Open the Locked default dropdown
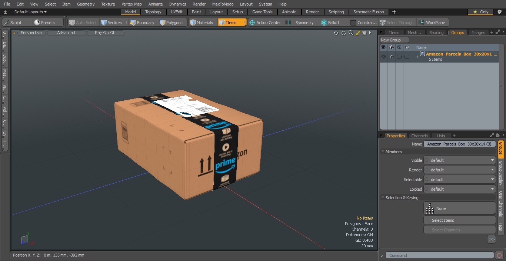Image resolution: width=506 pixels, height=261 pixels. coord(462,189)
